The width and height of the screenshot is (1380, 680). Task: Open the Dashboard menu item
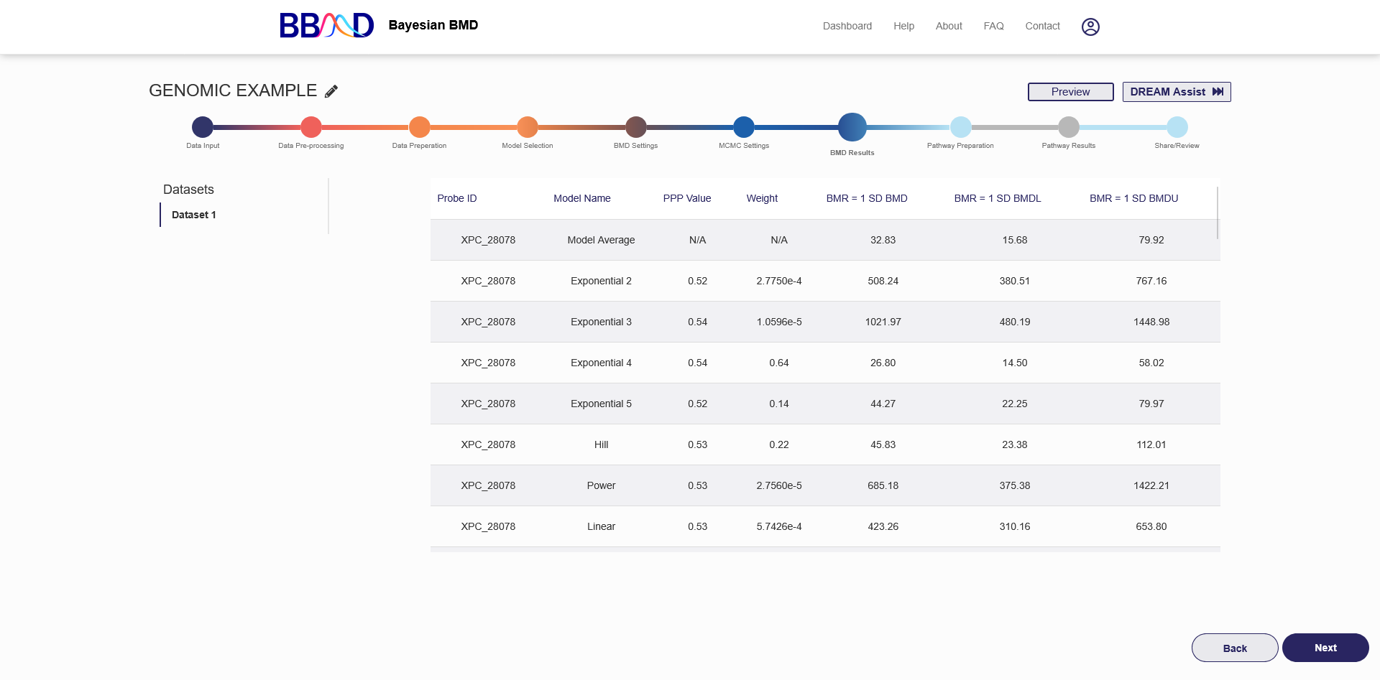click(847, 26)
